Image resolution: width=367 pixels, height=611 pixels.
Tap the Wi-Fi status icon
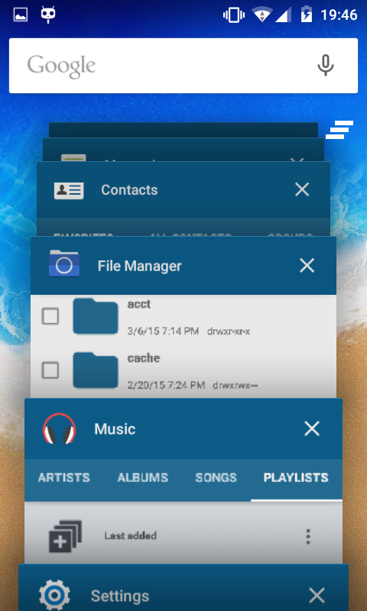(262, 15)
